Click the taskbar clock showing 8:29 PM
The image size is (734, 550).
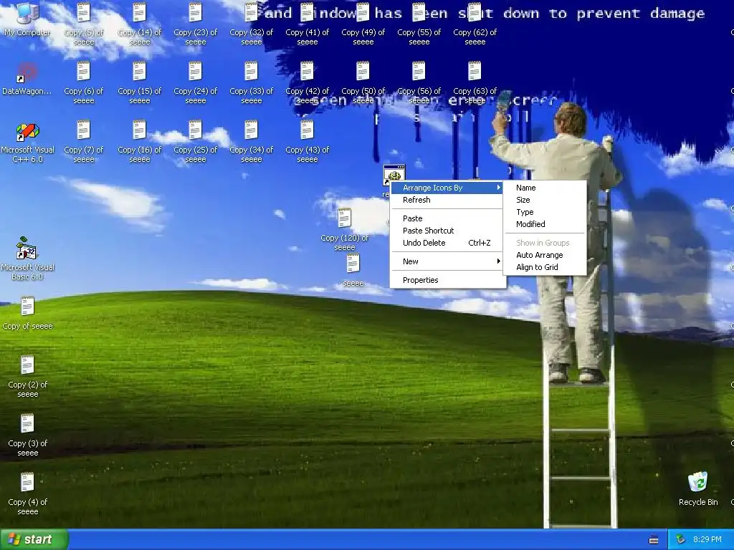point(707,539)
